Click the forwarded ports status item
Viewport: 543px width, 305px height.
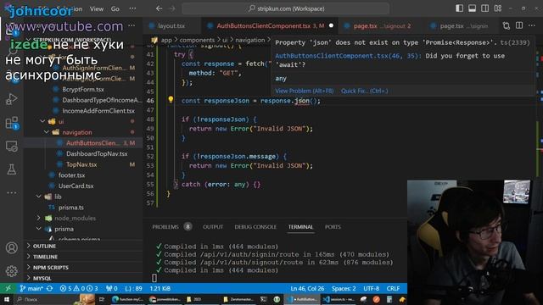click(x=112, y=288)
